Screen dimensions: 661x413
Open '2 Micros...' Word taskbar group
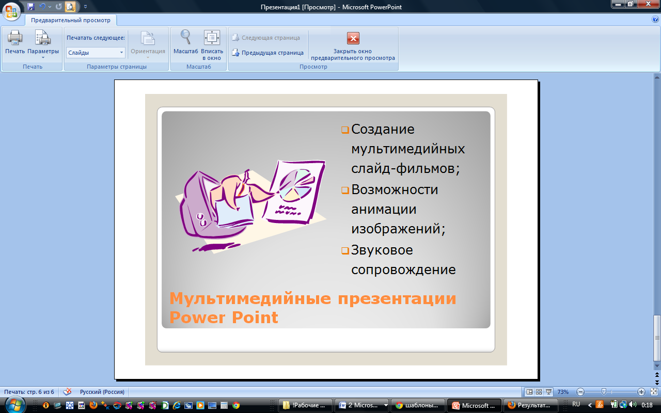pos(361,405)
